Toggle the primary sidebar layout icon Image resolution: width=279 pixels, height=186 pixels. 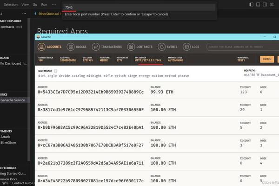click(x=251, y=5)
